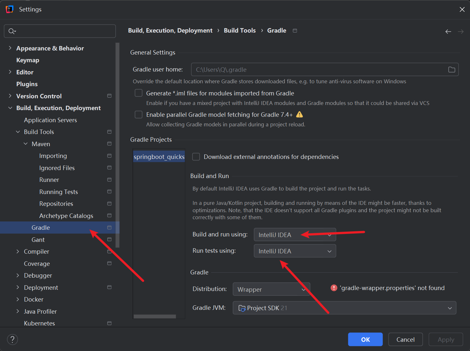Image resolution: width=470 pixels, height=351 pixels.
Task: Click the forward navigation arrow
Action: coord(460,31)
